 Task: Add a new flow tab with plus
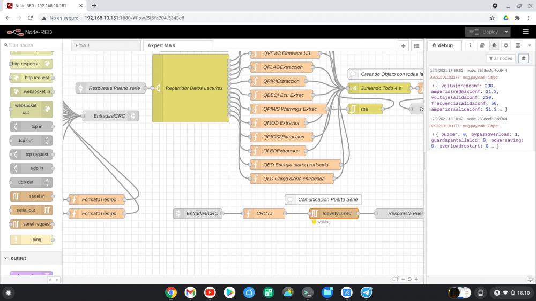coord(404,45)
